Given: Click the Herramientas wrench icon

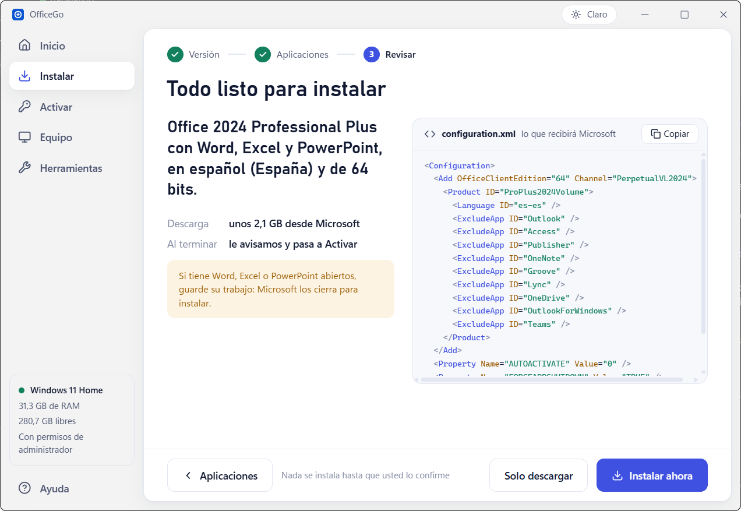Looking at the screenshot, I should (24, 168).
